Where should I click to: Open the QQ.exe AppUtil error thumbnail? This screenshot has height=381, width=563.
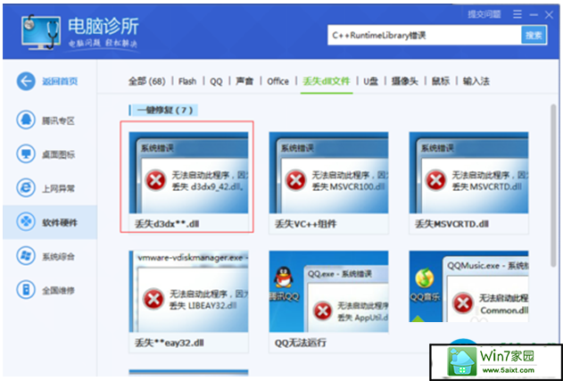(328, 291)
